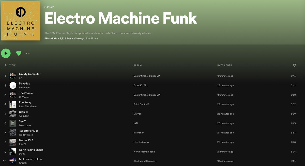The width and height of the screenshot is (305, 166).
Task: Click the Run Away album thumbnail
Action: click(13, 104)
